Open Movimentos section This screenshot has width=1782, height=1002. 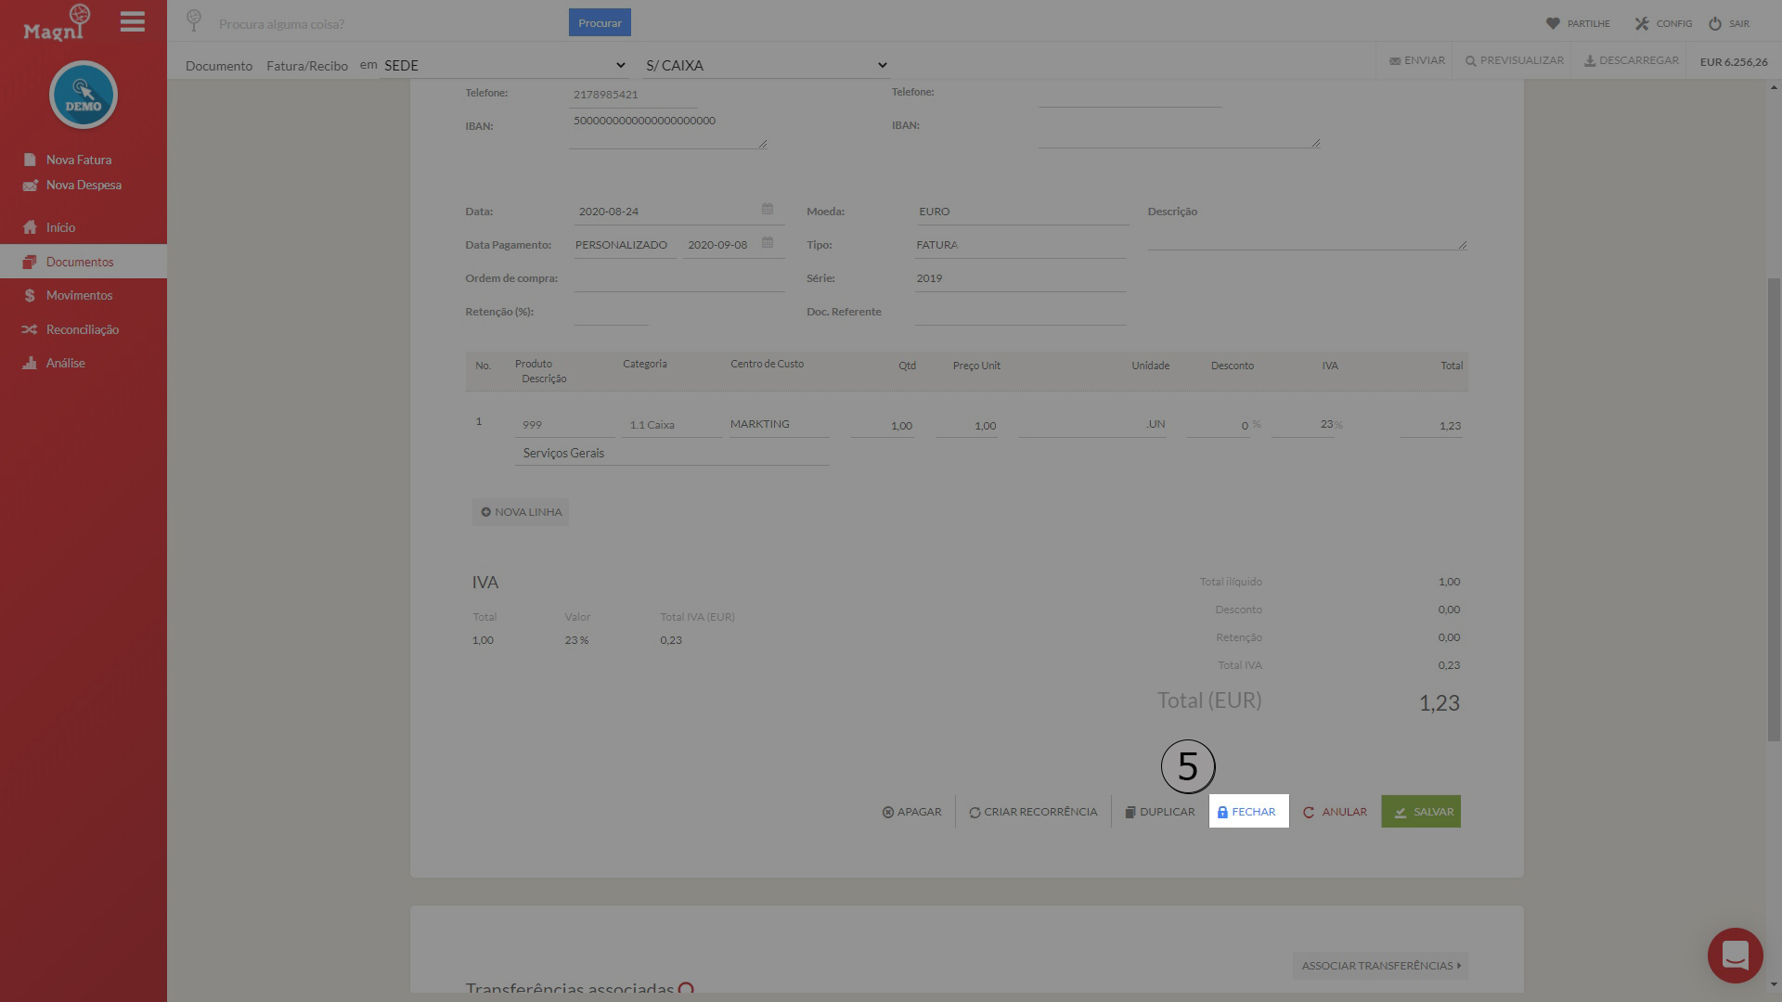click(68, 295)
